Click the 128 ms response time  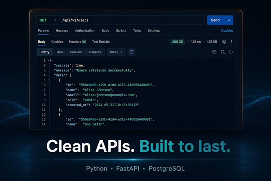(x=196, y=42)
